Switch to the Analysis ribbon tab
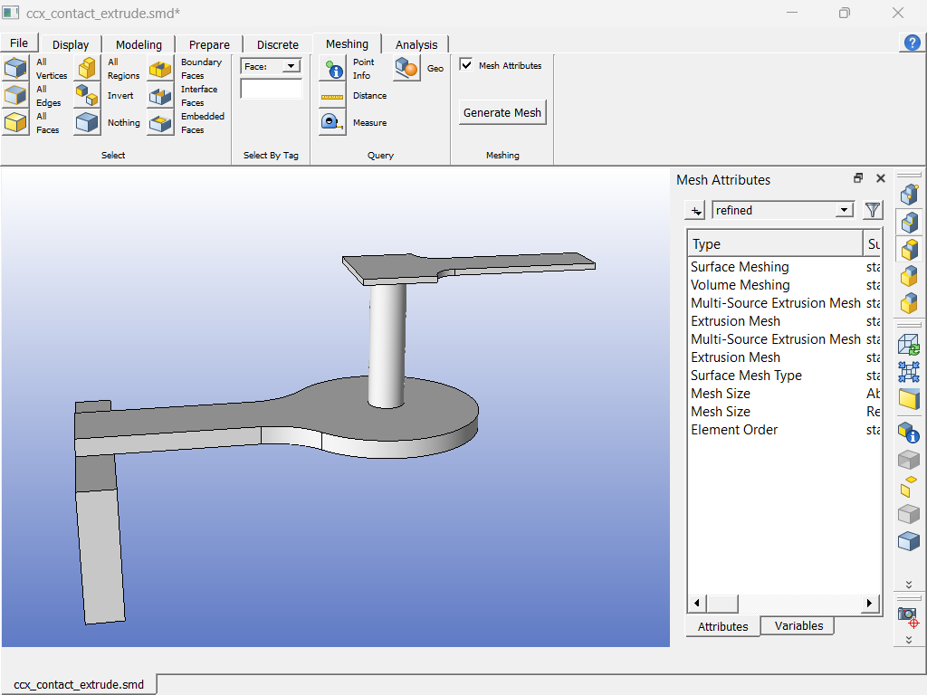Screen dimensions: 927x695 (x=416, y=45)
